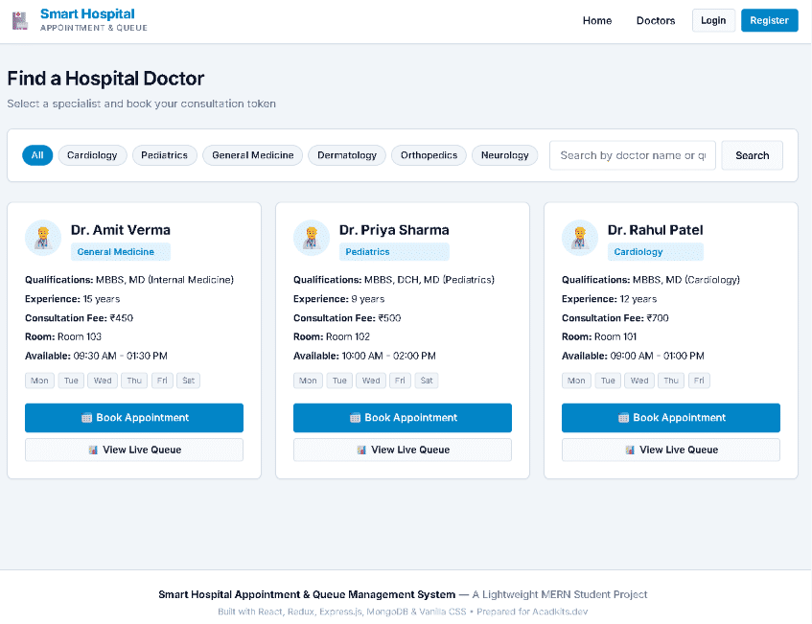Click the Smart Hospital logo icon
Screen dimensions: 812x624
(x=20, y=21)
